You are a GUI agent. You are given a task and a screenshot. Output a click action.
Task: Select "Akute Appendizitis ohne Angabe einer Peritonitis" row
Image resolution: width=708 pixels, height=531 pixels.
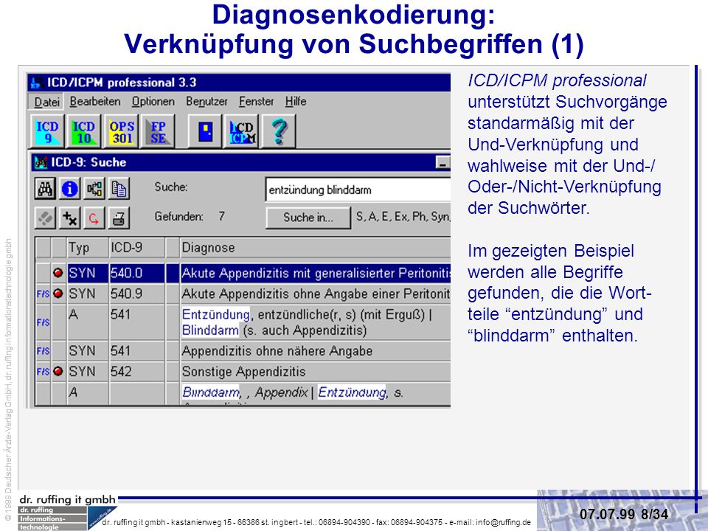tap(243, 294)
